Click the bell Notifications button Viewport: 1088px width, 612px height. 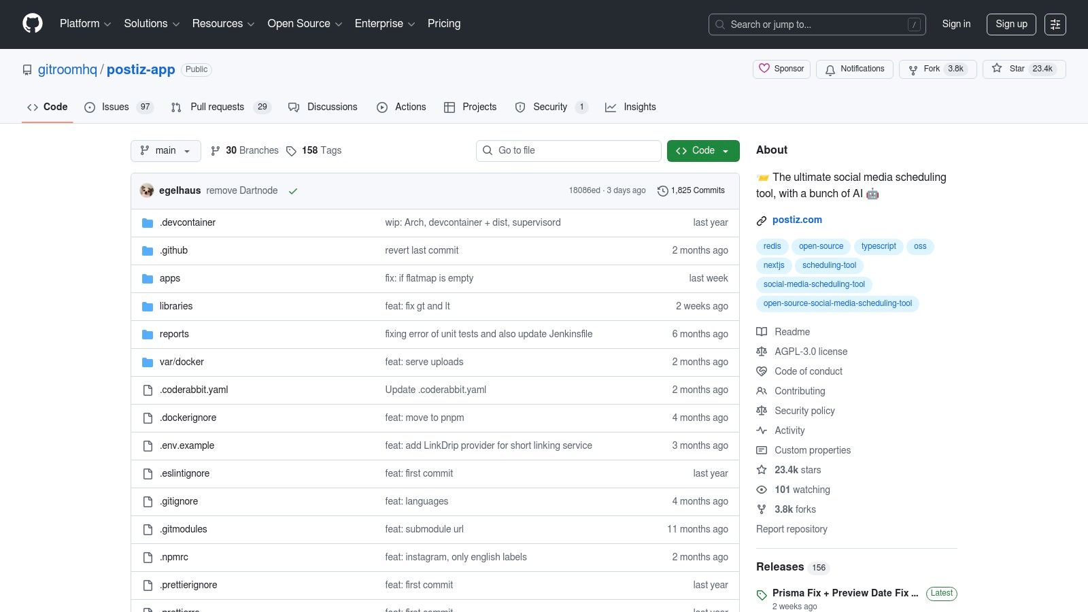[x=855, y=69]
